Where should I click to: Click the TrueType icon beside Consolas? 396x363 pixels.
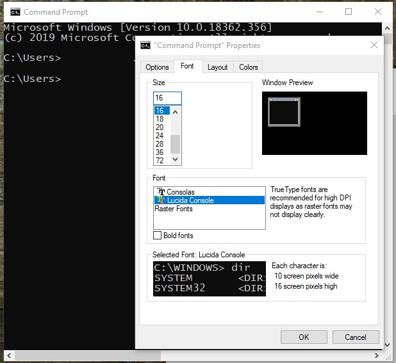click(161, 191)
